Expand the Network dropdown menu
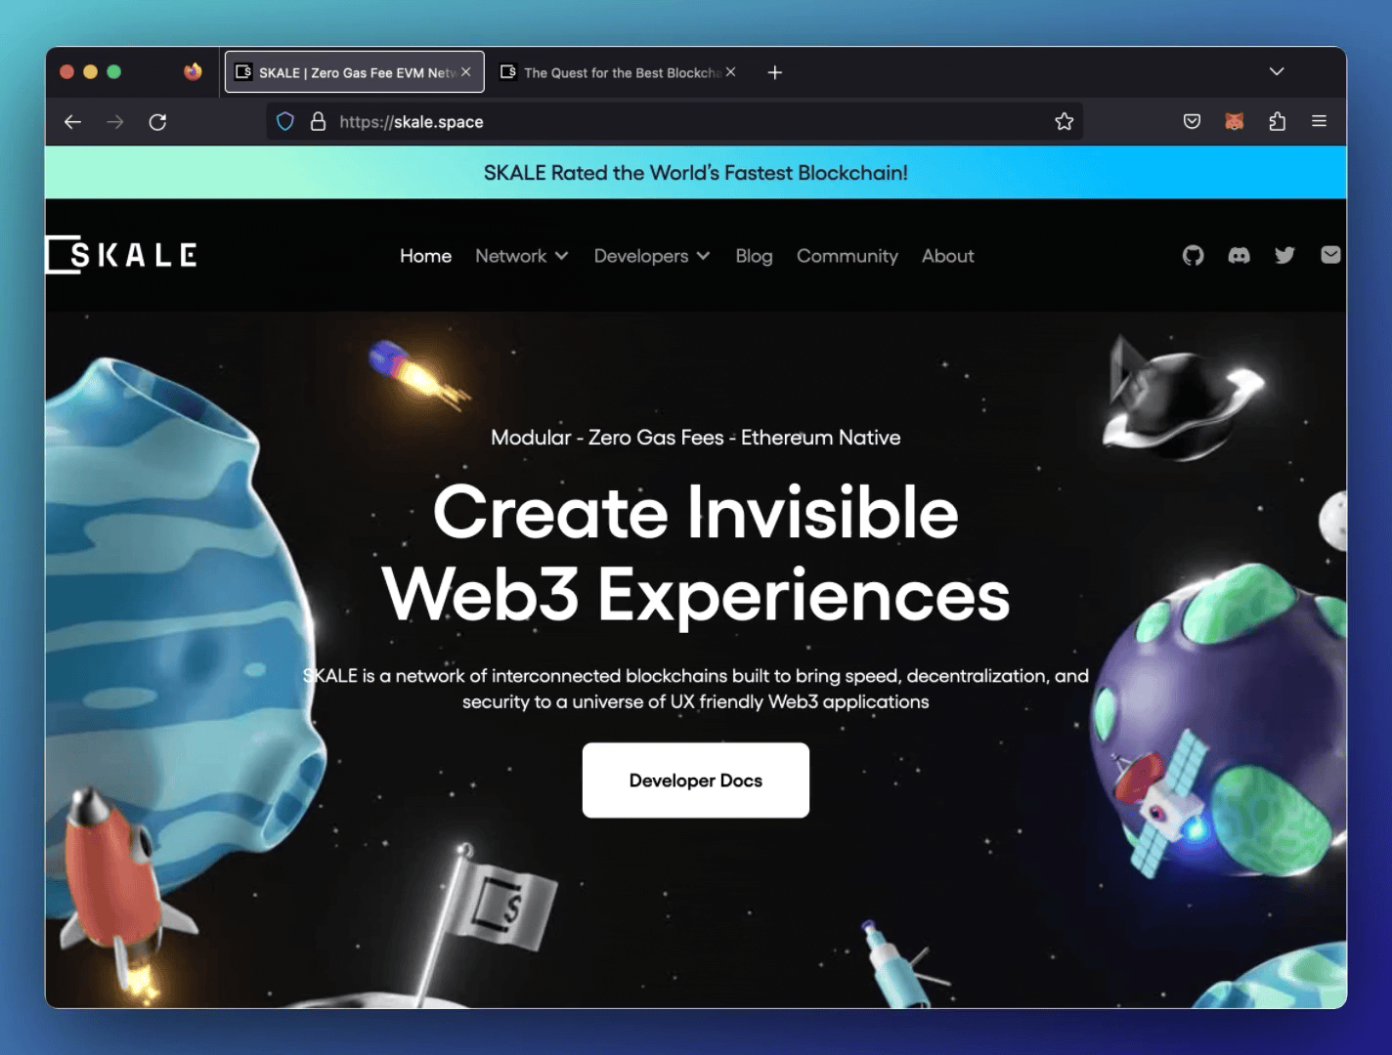The width and height of the screenshot is (1392, 1055). 522,256
